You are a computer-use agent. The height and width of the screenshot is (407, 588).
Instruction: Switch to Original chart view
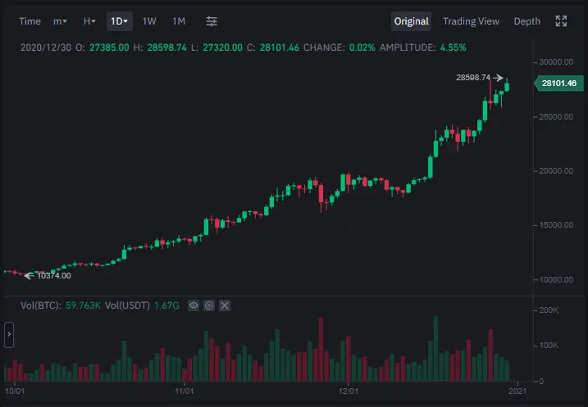pyautogui.click(x=411, y=21)
